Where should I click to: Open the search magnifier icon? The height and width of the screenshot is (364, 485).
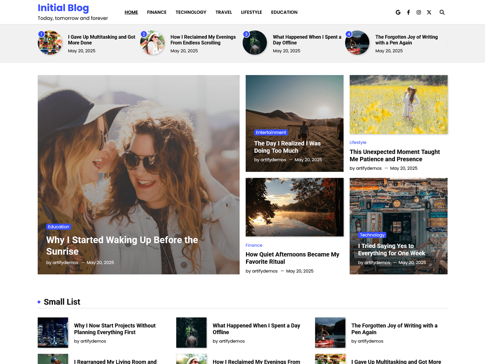[x=442, y=12]
